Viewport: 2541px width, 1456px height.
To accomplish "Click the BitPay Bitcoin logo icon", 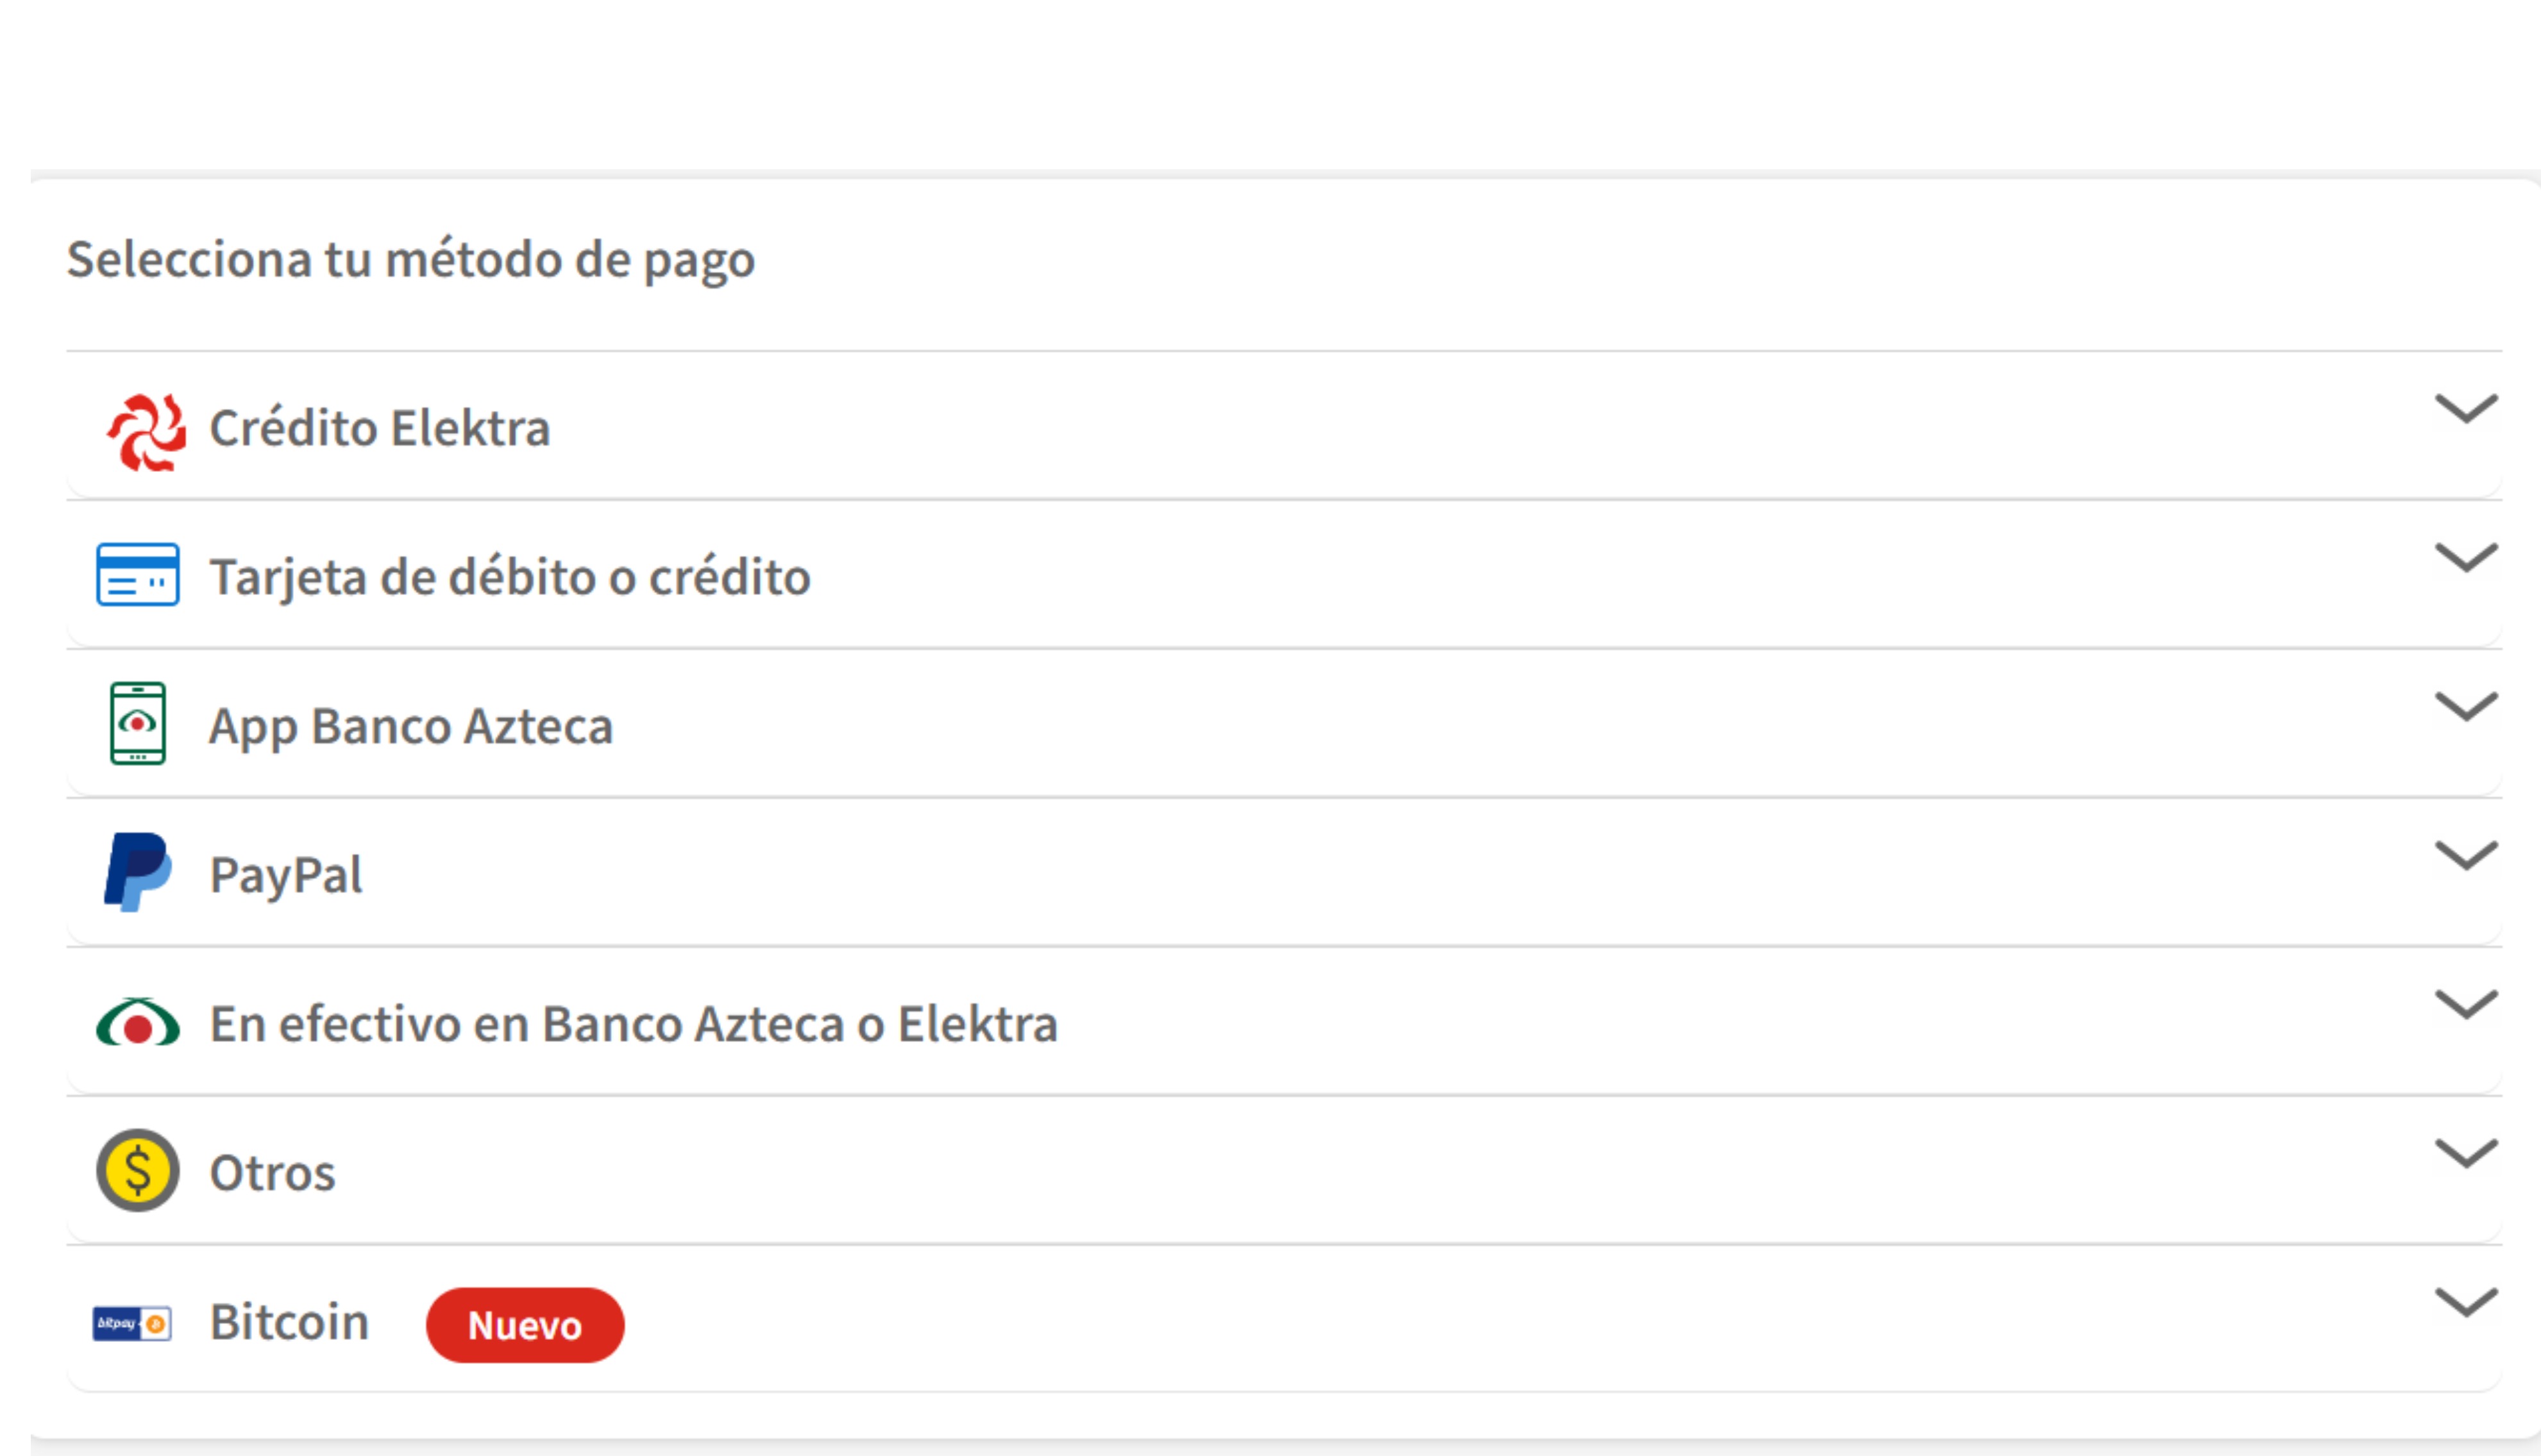I will pos(132,1323).
